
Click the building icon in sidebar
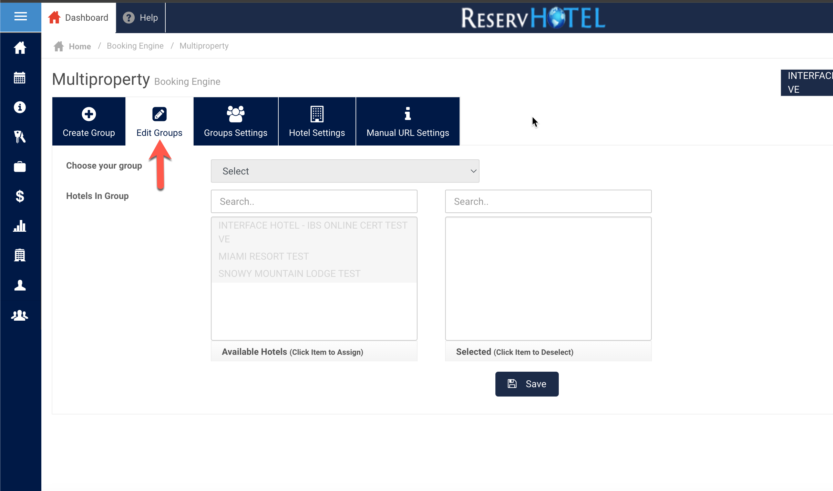coord(20,255)
